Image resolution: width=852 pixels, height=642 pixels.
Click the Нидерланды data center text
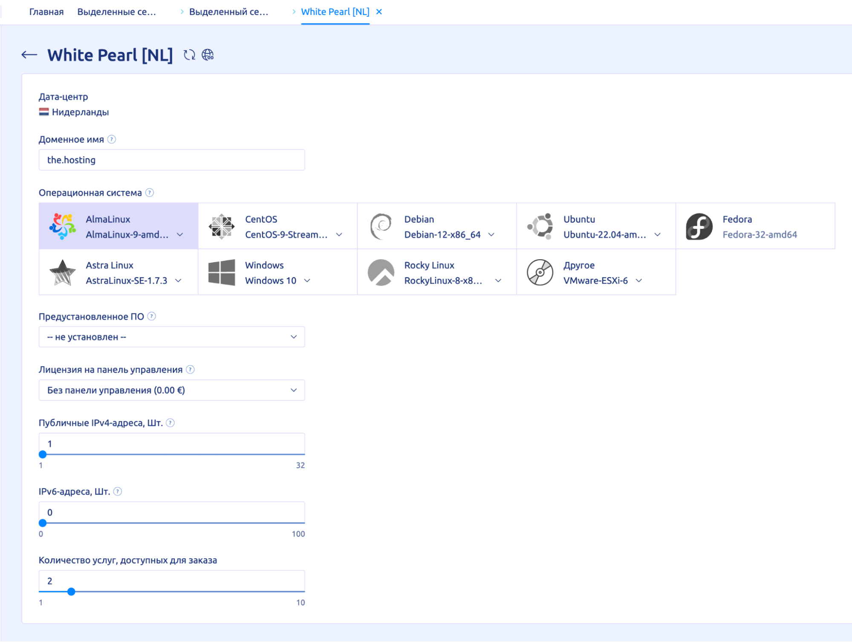(x=80, y=112)
